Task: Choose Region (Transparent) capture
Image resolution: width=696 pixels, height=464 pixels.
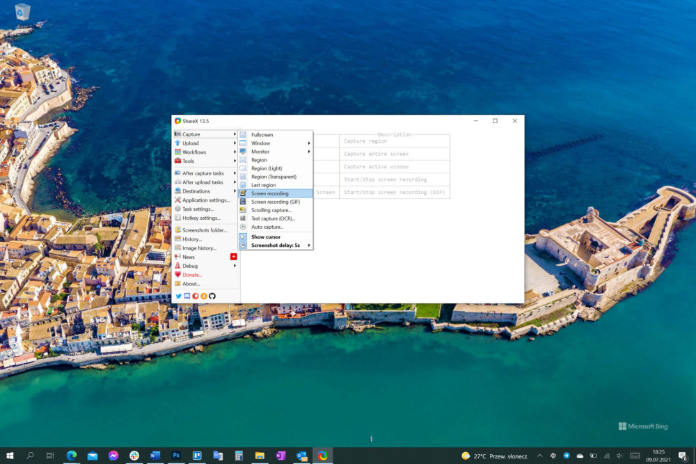Action: pyautogui.click(x=276, y=177)
